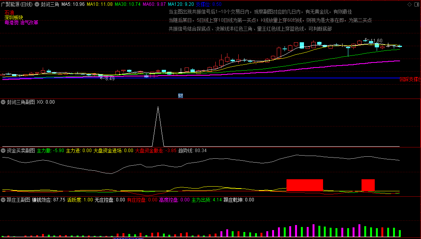Click the 11.60 high price marker
This screenshot has height=239, width=421.
point(376,41)
